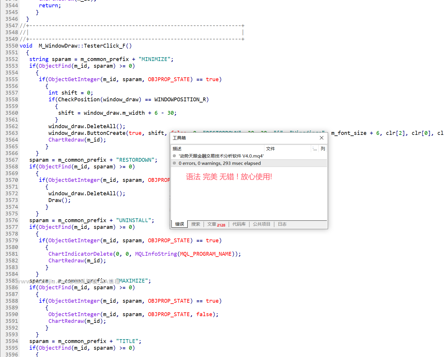Click line number 3567 in the gutter
The width and height of the screenshot is (444, 357).
coord(12,160)
